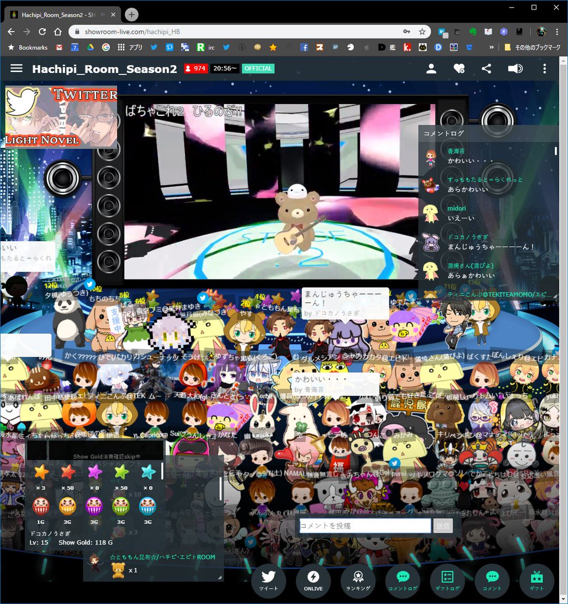Click the 20:56~ start time label
Viewport: 568px width, 604px height.
click(x=224, y=68)
